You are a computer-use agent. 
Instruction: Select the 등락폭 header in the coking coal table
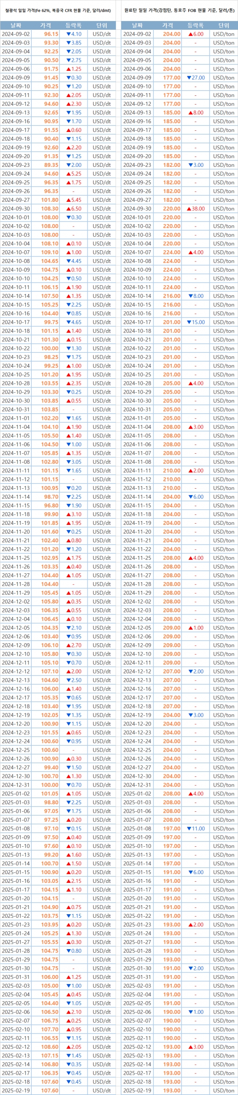coord(195,25)
